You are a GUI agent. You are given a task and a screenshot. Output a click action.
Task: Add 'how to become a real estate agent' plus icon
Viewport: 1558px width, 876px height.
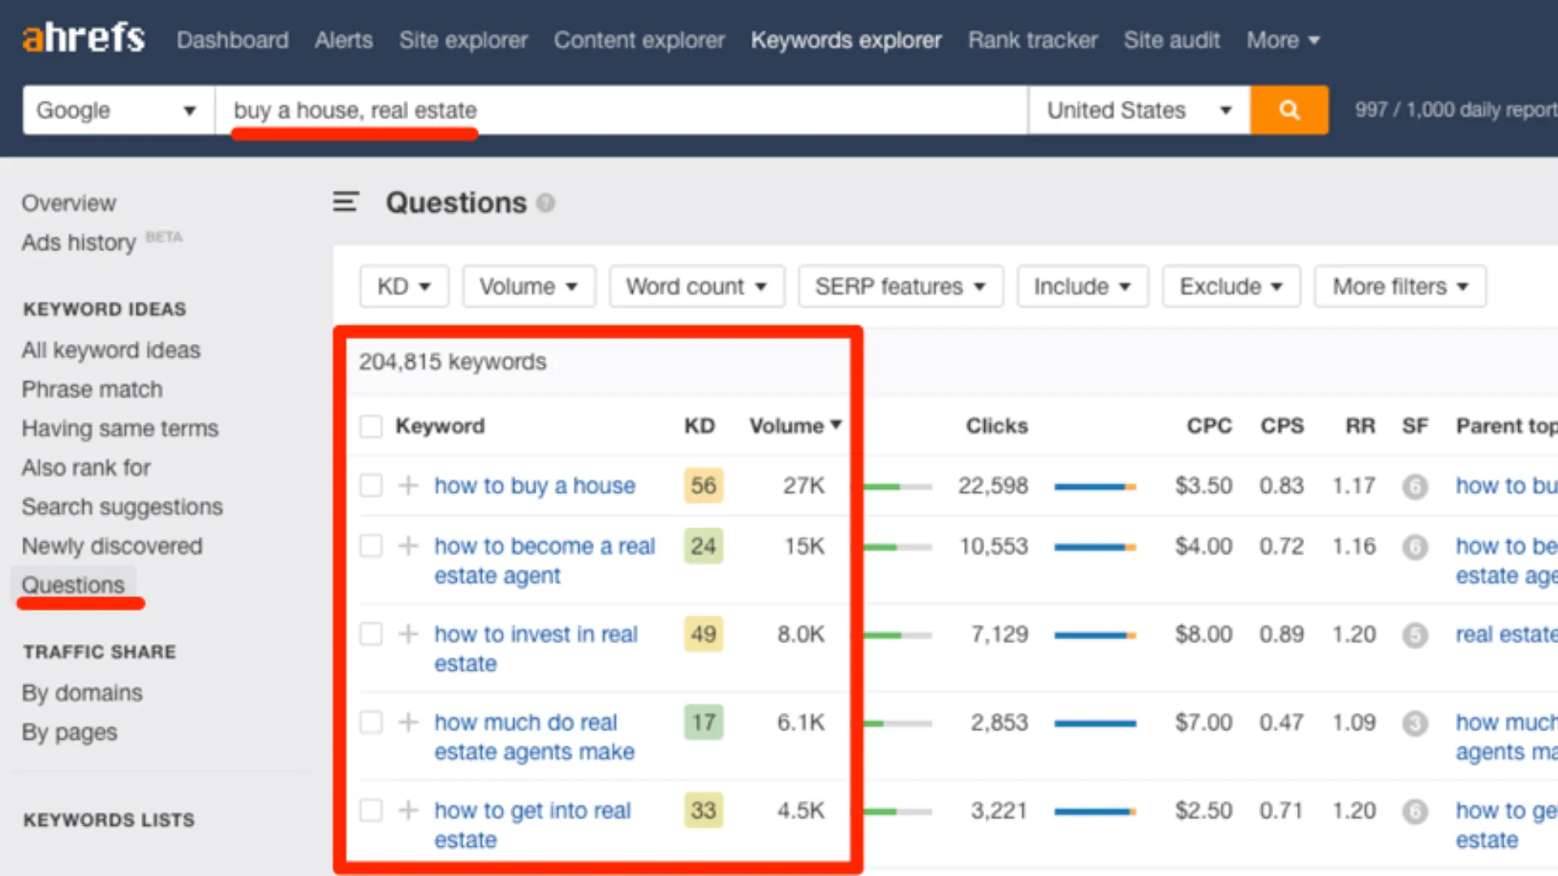coord(408,546)
